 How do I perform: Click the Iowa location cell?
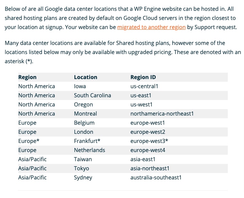(x=80, y=86)
